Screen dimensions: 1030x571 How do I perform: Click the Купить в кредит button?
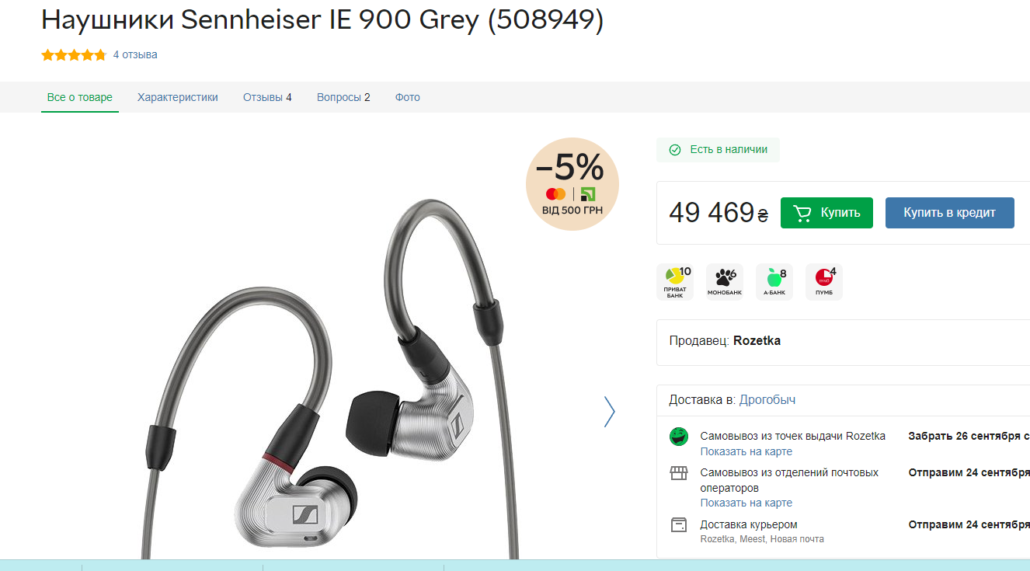(x=949, y=213)
